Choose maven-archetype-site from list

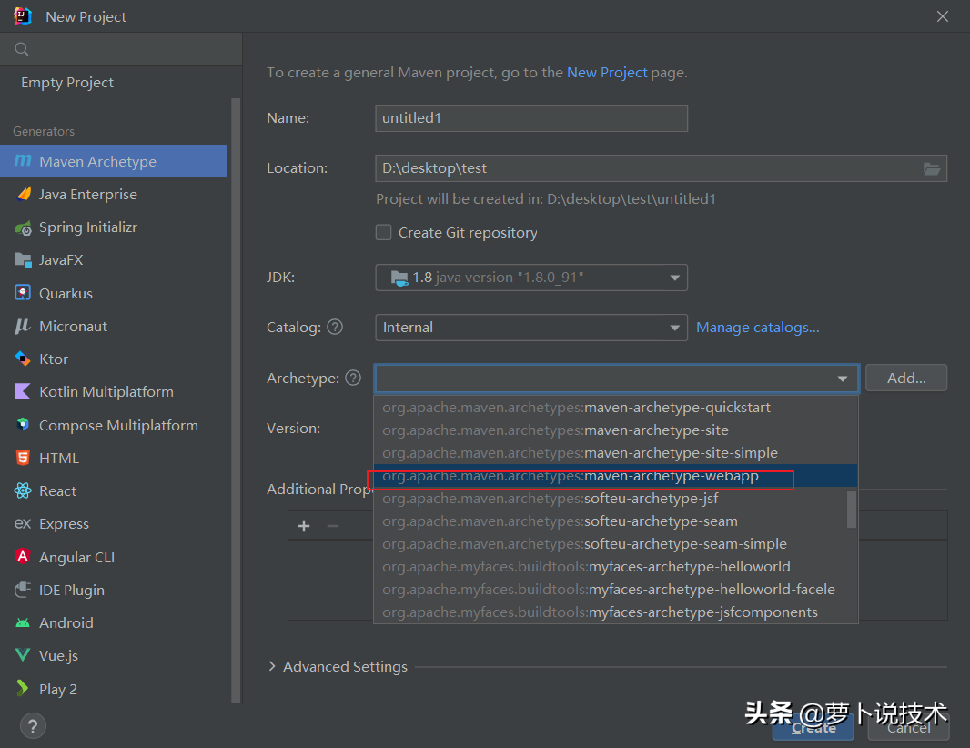pos(615,430)
